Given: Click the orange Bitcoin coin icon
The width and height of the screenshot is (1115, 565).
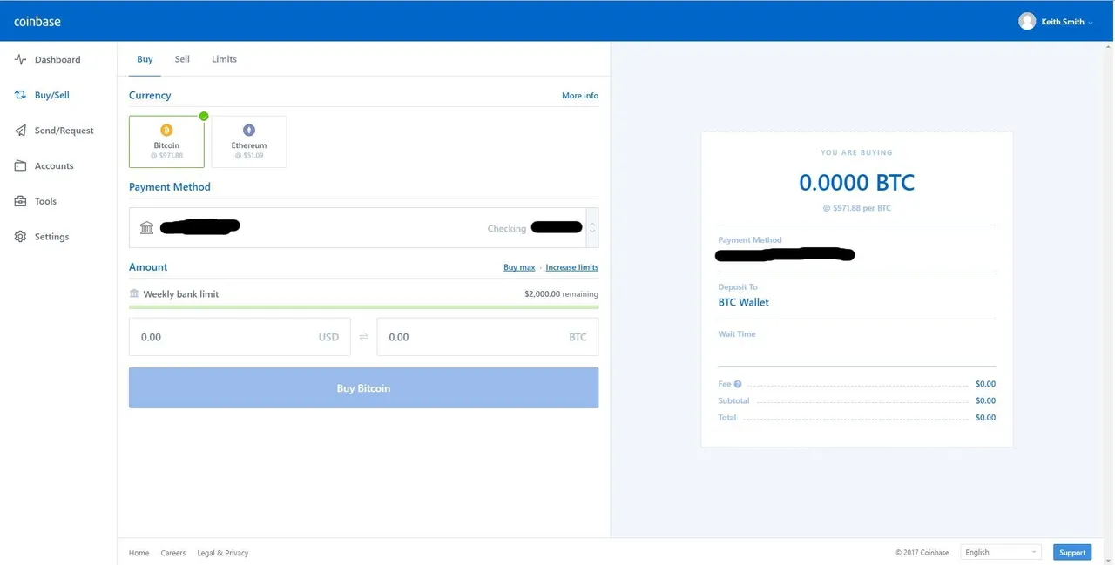Looking at the screenshot, I should (166, 131).
